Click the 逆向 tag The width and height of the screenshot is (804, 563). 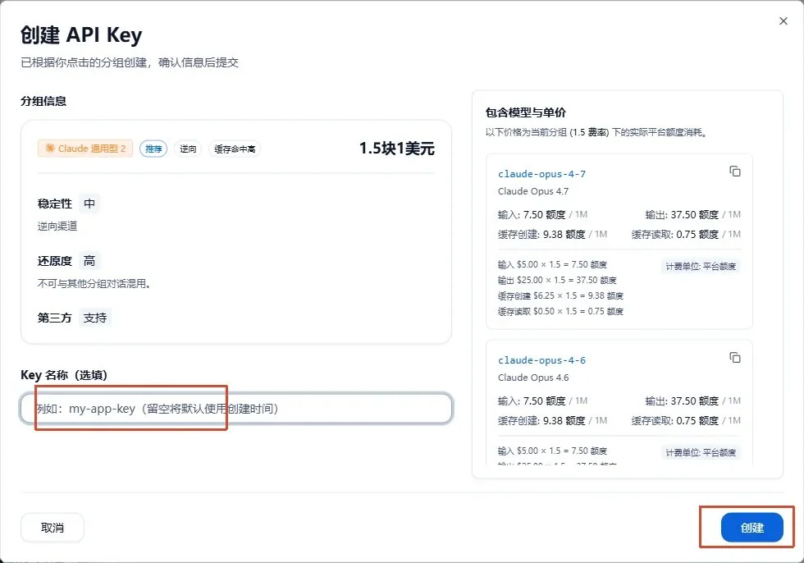click(188, 149)
